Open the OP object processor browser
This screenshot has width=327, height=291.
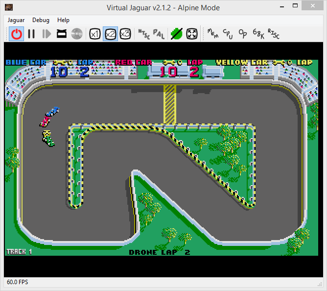click(243, 34)
